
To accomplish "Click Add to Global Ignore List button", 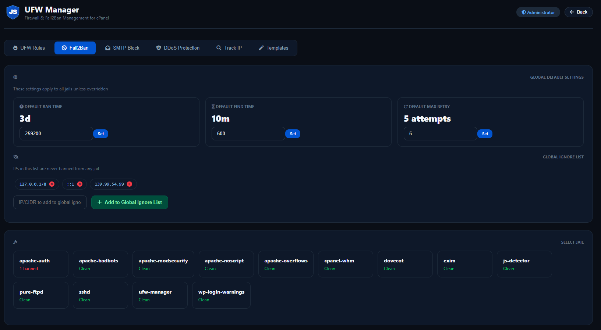I will point(130,202).
